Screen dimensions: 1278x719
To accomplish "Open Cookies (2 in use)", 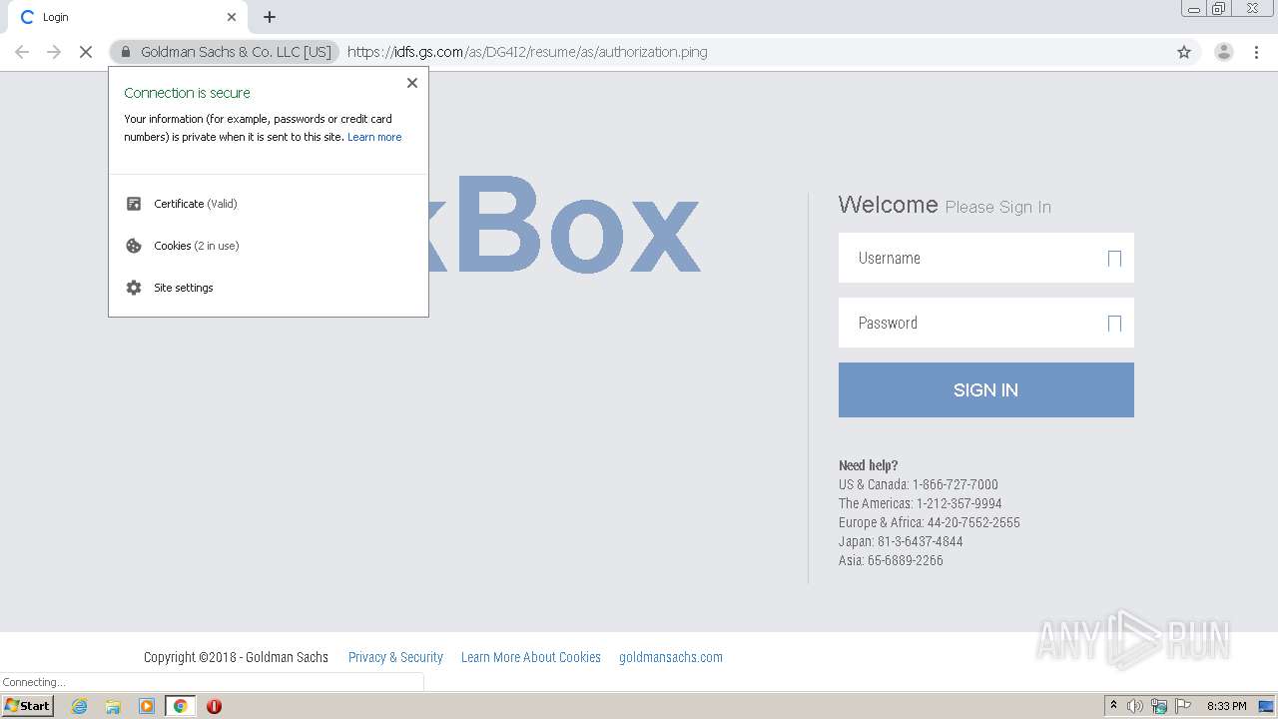I will pyautogui.click(x=269, y=246).
